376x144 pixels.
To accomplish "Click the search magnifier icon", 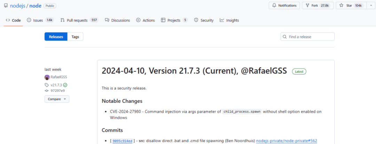I will point(285,37).
